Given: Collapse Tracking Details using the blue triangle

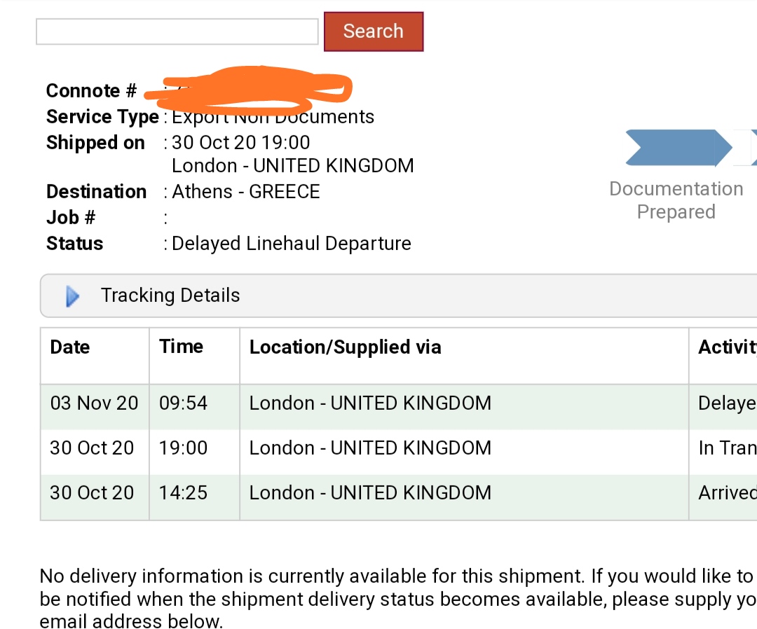Looking at the screenshot, I should pyautogui.click(x=72, y=296).
